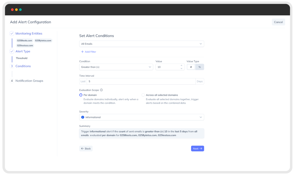The width and height of the screenshot is (295, 175).
Task: Click the red window close dot
Action: 12,10
